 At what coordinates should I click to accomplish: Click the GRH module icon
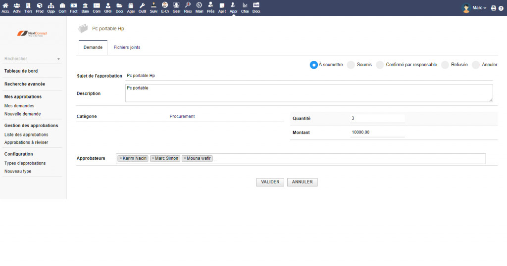[x=108, y=7]
